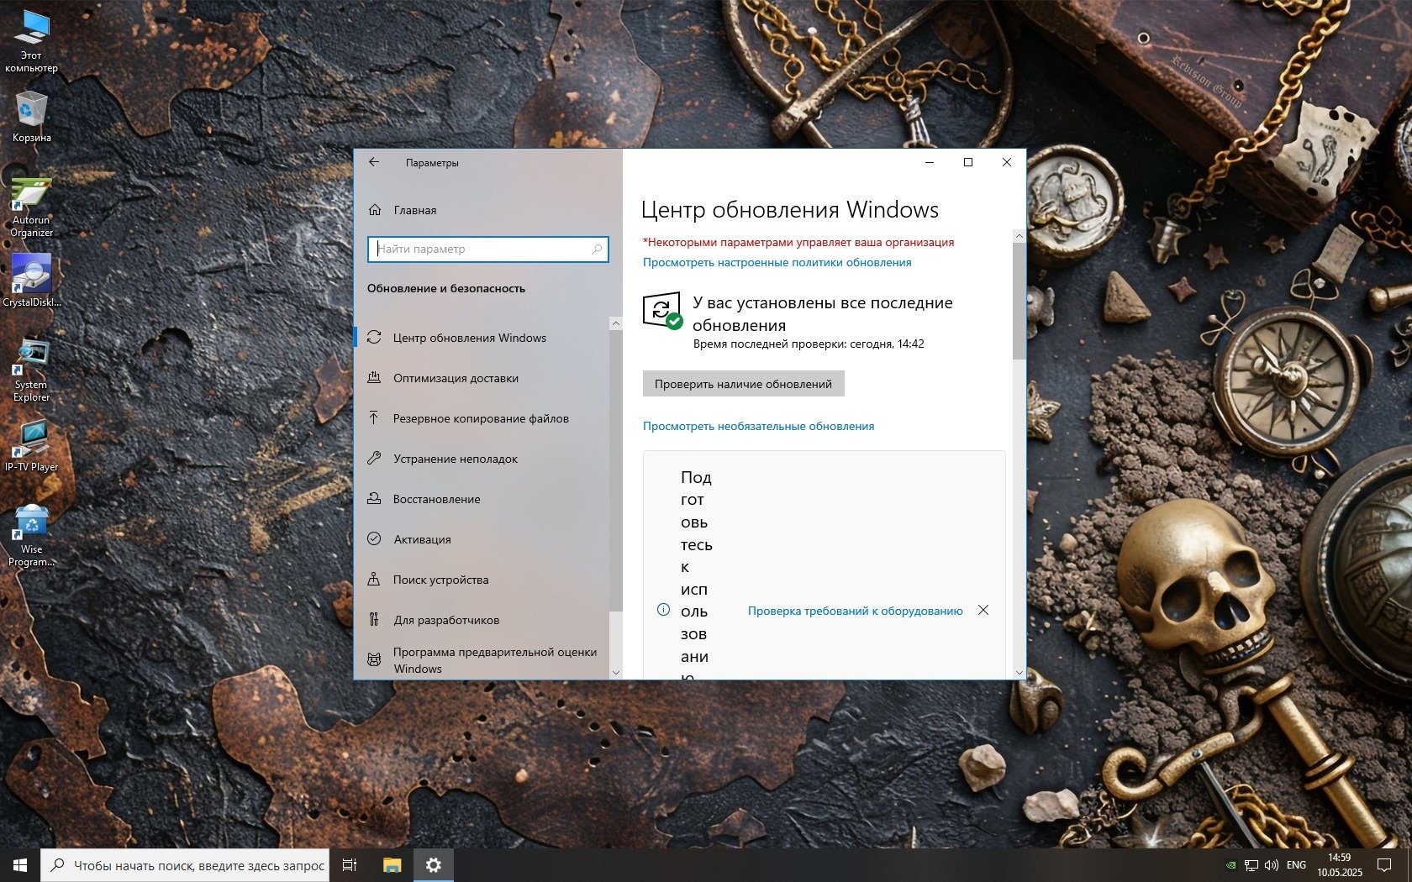Click the main panel scrollbar down arrow
This screenshot has height=882, width=1412.
pos(1019,672)
